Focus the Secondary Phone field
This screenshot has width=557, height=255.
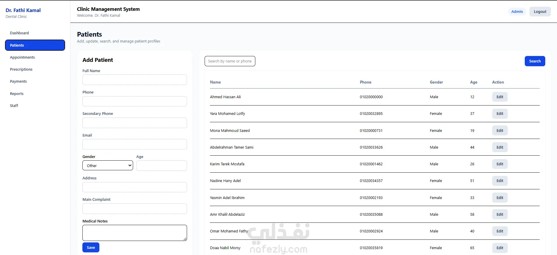pos(135,123)
